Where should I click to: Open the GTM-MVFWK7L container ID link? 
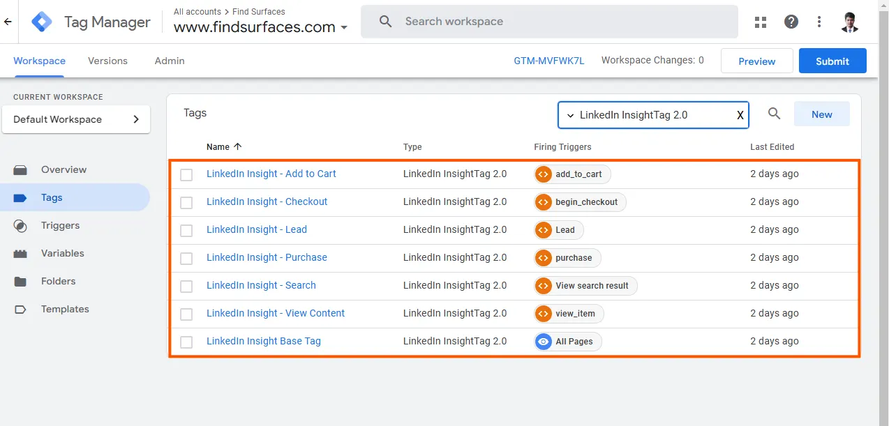549,61
